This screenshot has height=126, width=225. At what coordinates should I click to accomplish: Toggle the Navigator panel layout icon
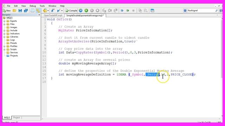(x=33, y=10)
